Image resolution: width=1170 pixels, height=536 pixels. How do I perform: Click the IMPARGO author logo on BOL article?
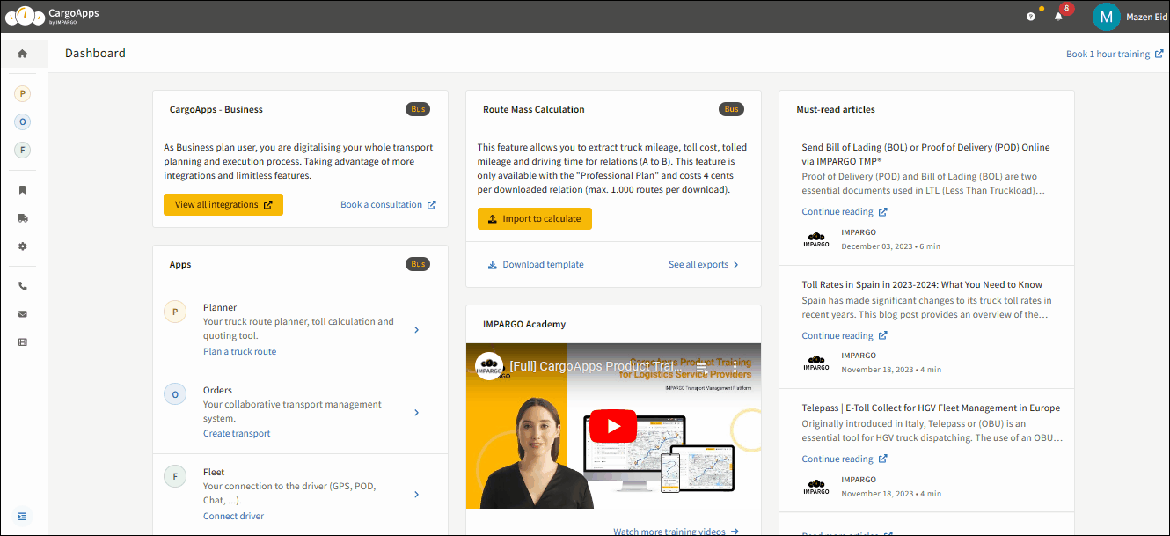816,239
